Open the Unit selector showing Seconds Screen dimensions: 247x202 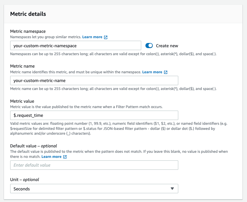tap(94, 189)
